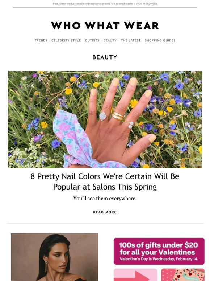Click the Read More button
This screenshot has width=210, height=281.
point(105,212)
